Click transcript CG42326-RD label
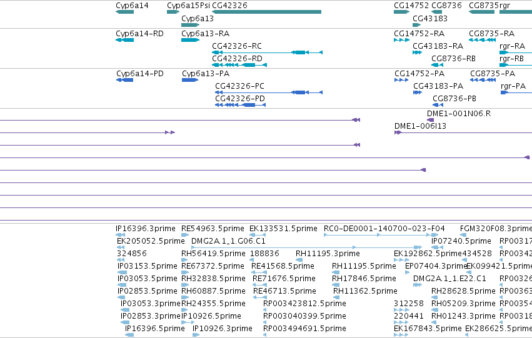The image size is (532, 338). coord(237,59)
